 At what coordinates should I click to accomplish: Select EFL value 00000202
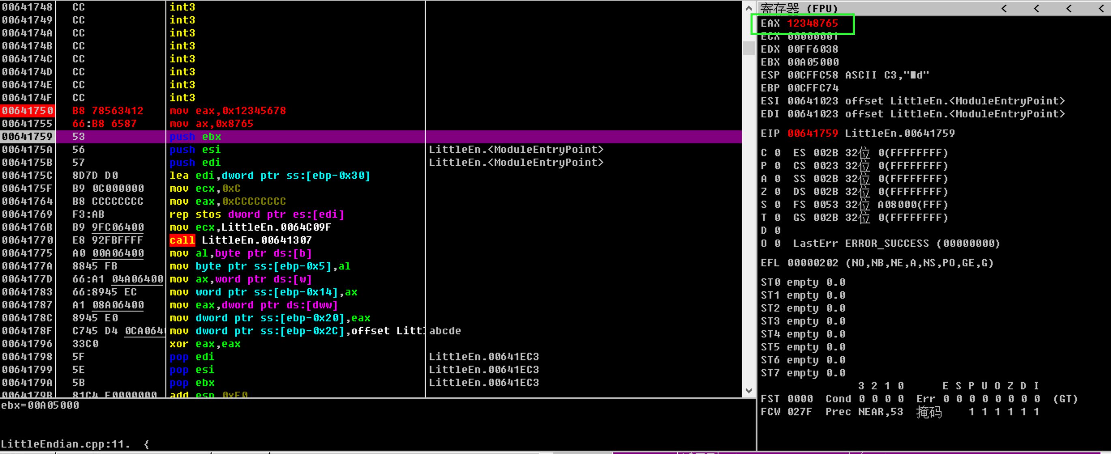point(813,263)
